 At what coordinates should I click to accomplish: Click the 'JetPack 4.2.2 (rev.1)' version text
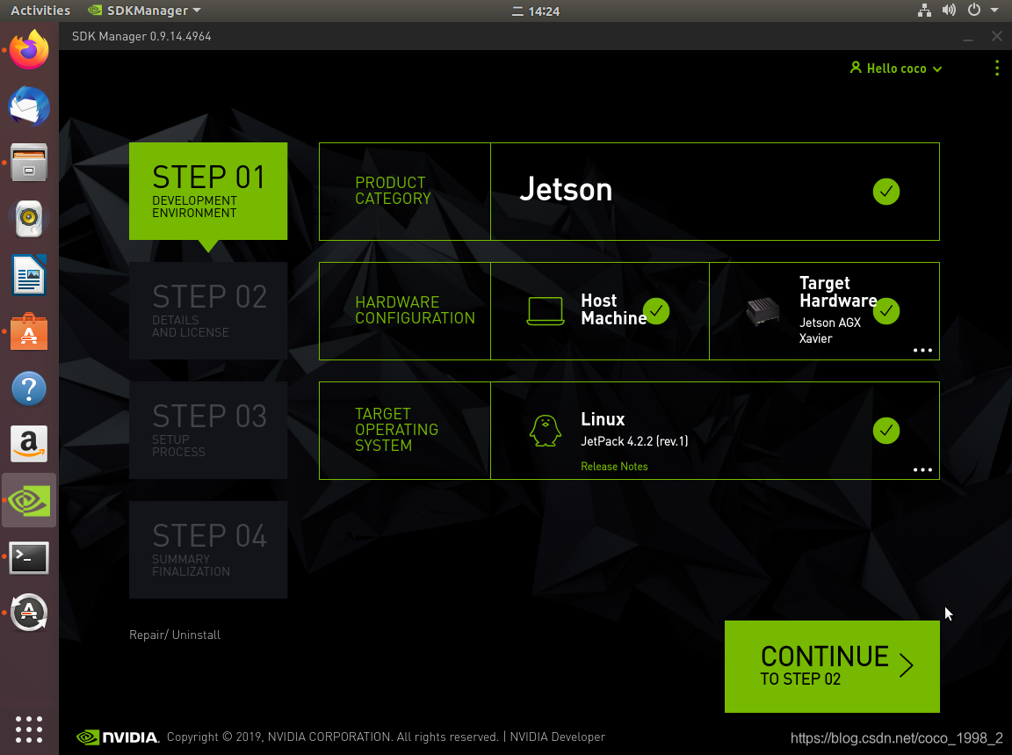634,441
